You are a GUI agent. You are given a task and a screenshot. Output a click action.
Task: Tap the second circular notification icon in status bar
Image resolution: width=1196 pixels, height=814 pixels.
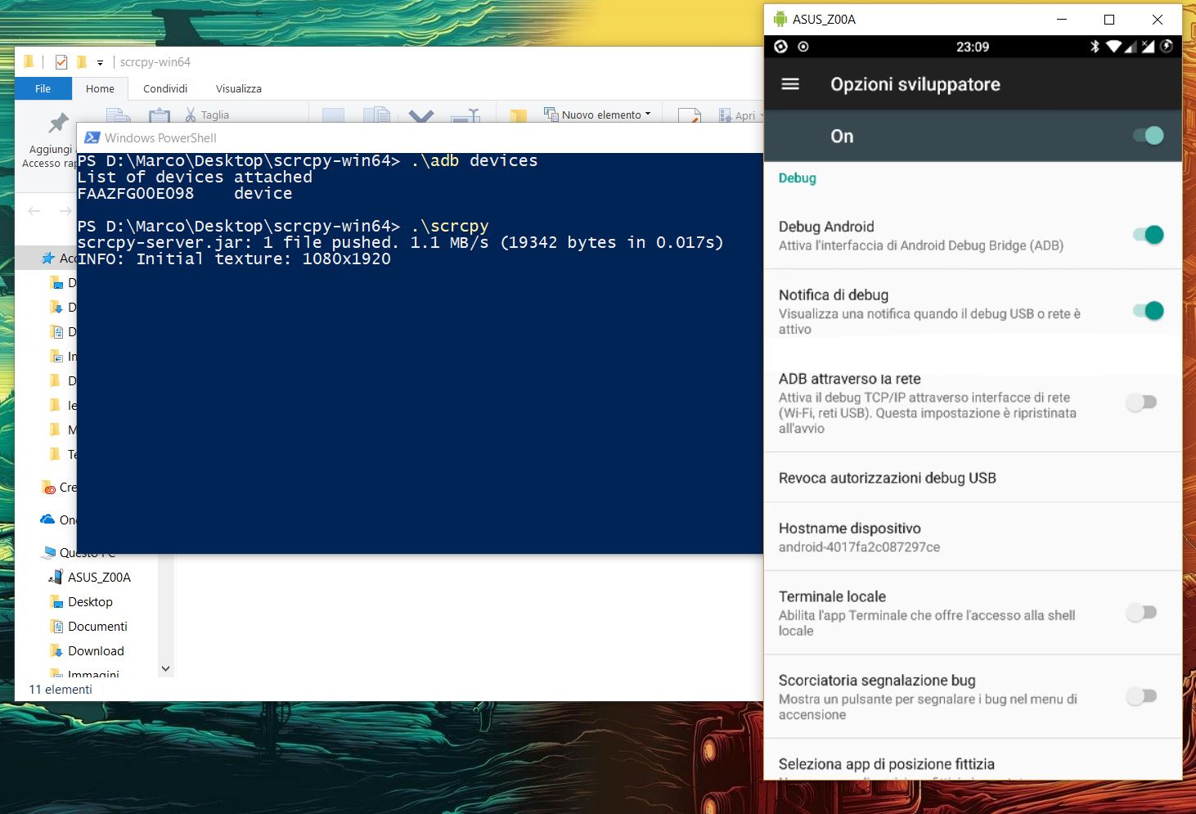click(x=803, y=47)
